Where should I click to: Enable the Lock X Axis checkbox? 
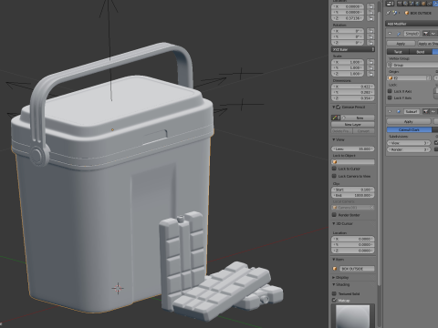390,91
